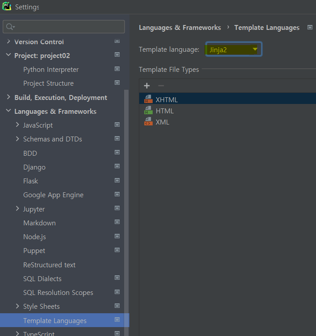Collapse the Project: project02 section
The image size is (316, 336).
coord(8,55)
